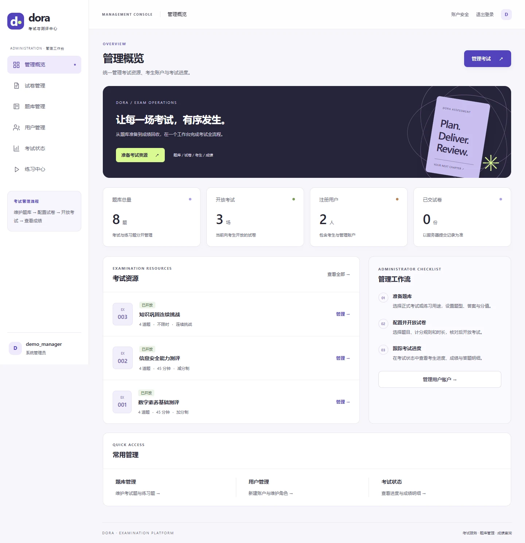Viewport: 525px width, 543px height.
Task: Go to 用户管理 in sidebar
Action: (x=44, y=128)
